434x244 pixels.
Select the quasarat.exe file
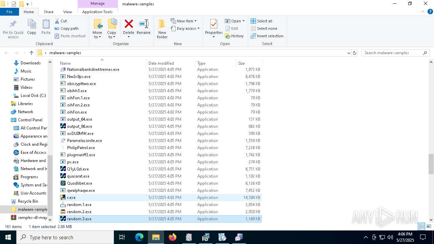click(160, 176)
